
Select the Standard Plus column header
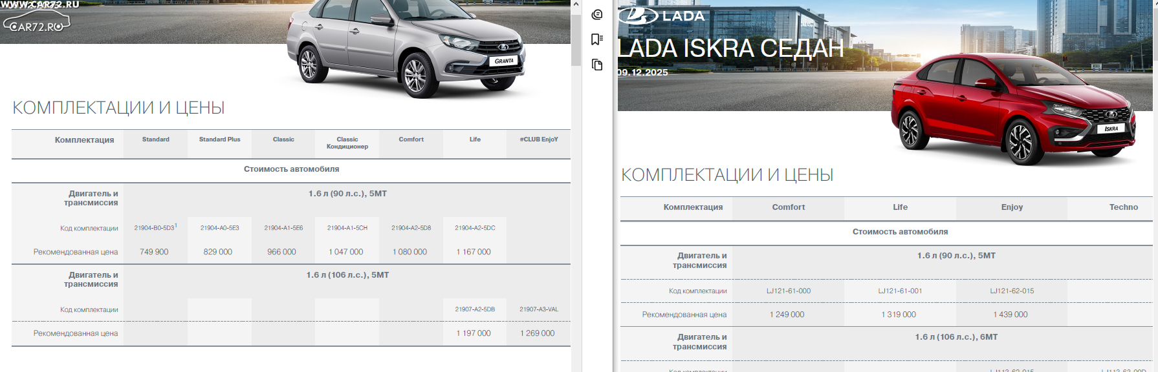pos(219,139)
